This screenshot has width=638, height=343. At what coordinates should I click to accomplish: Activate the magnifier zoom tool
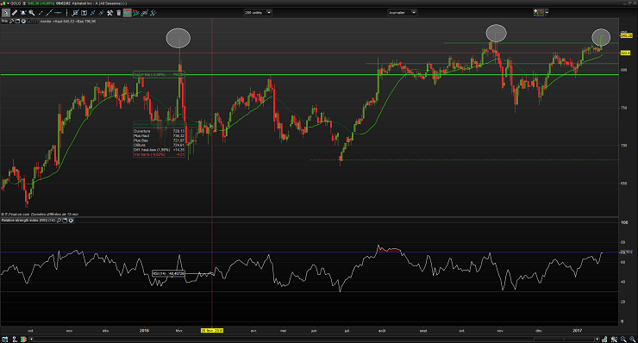coord(32,13)
